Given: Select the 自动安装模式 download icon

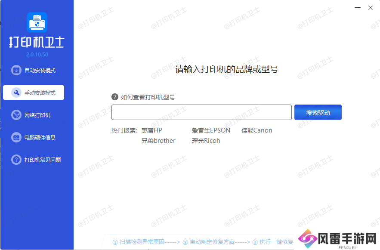Looking at the screenshot, I should tap(16, 70).
